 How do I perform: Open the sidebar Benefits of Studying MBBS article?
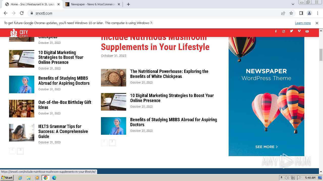click(x=64, y=81)
